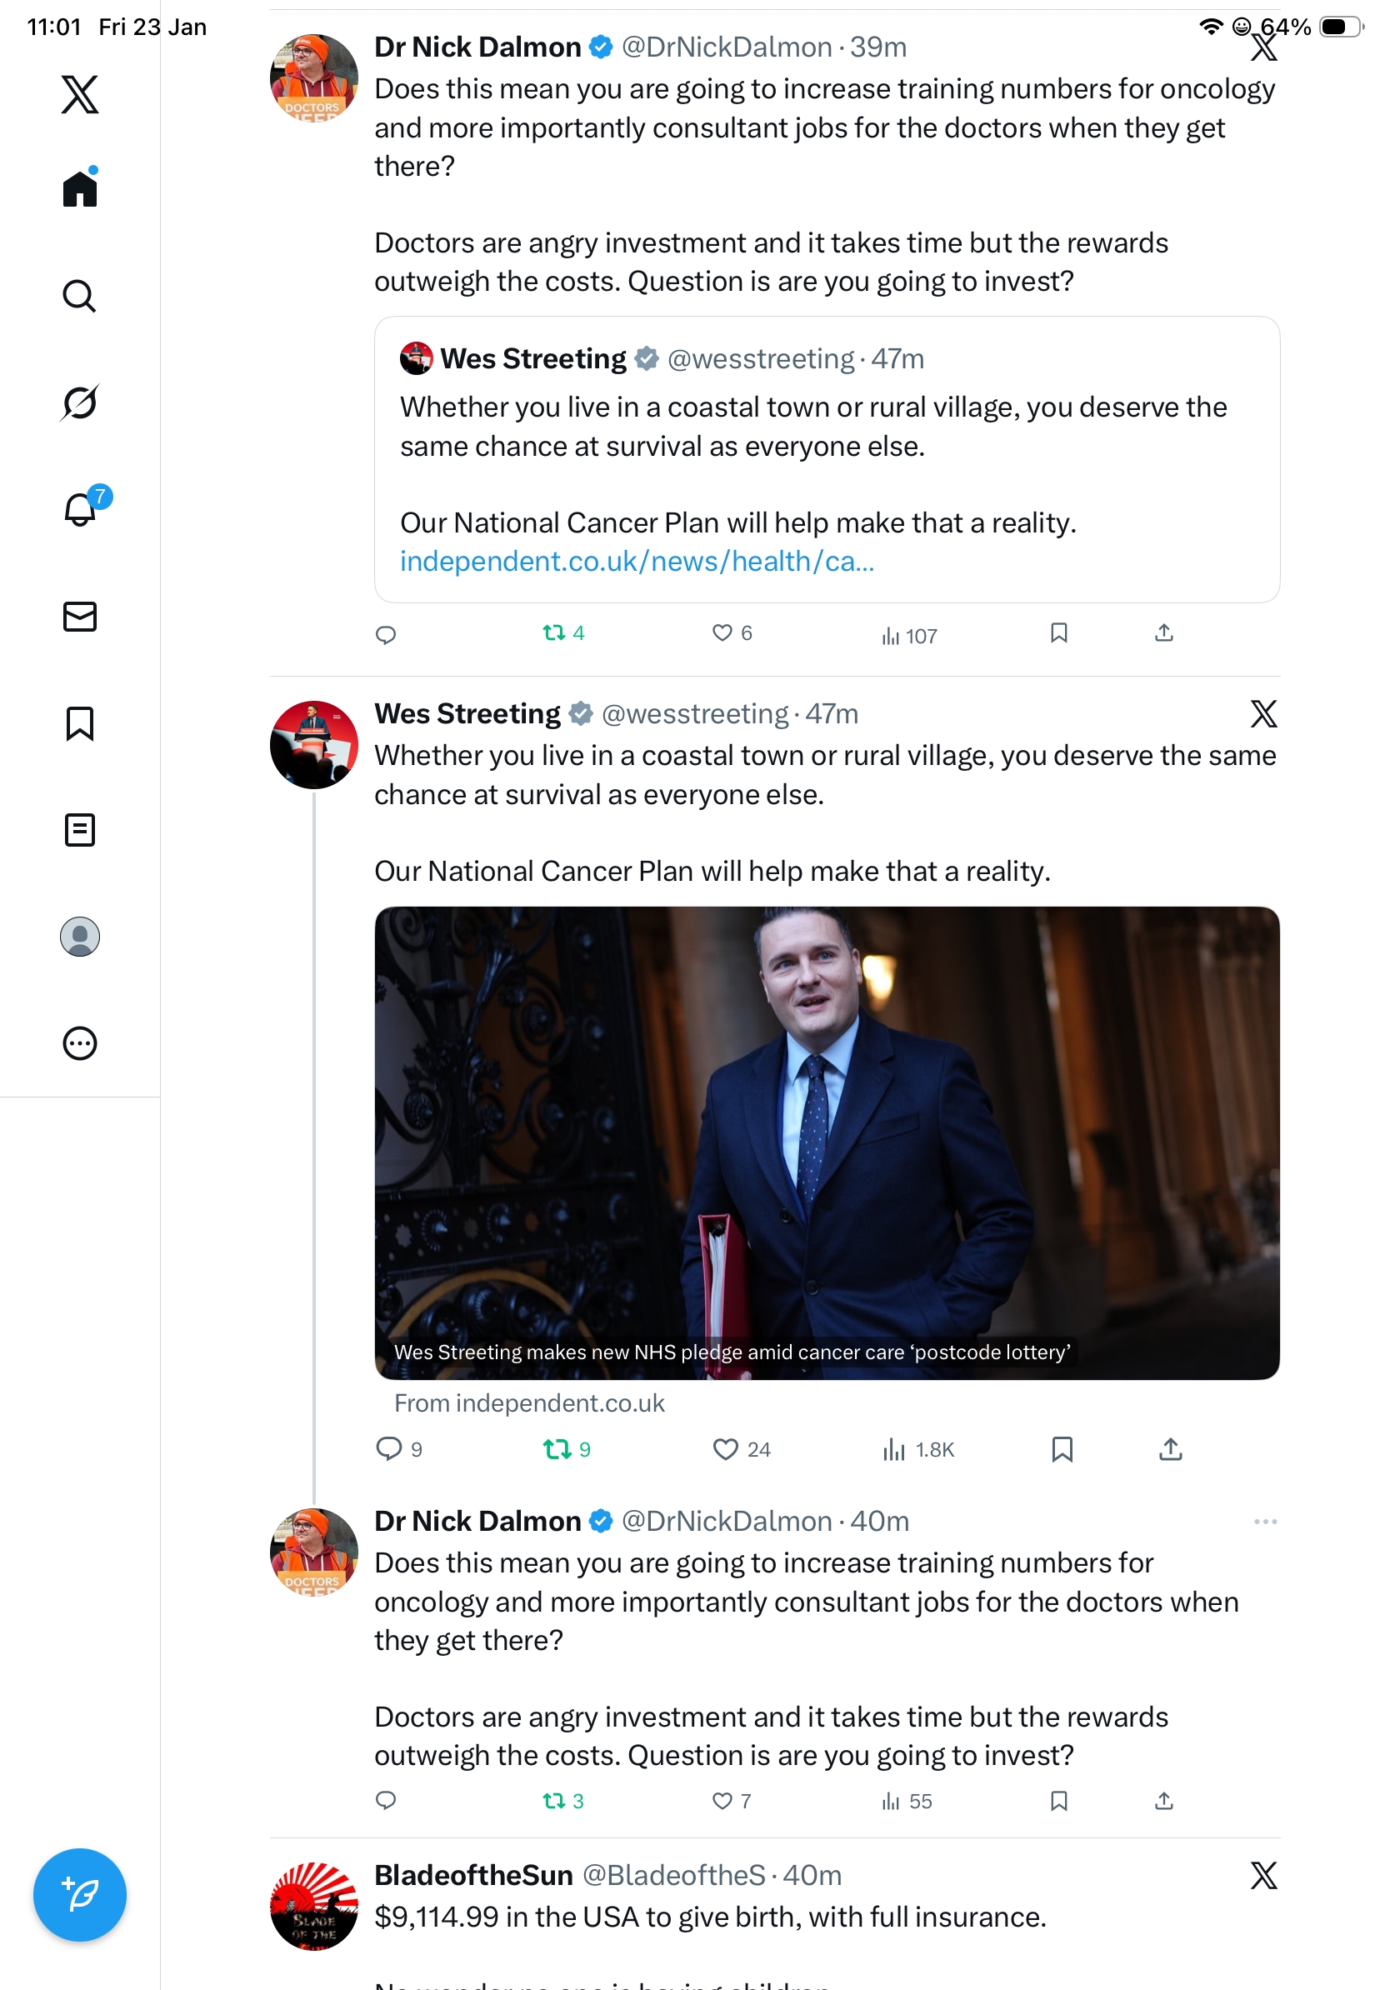
Task: Open the independent.co.uk link in quoted post
Action: point(637,562)
